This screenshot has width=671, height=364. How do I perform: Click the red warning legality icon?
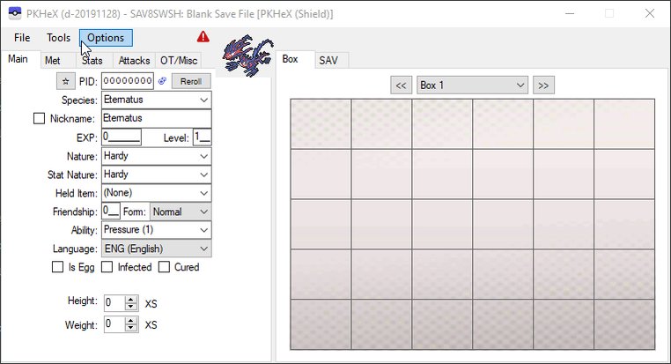pos(203,37)
